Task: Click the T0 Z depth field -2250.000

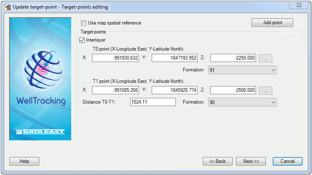Action: pyautogui.click(x=233, y=58)
